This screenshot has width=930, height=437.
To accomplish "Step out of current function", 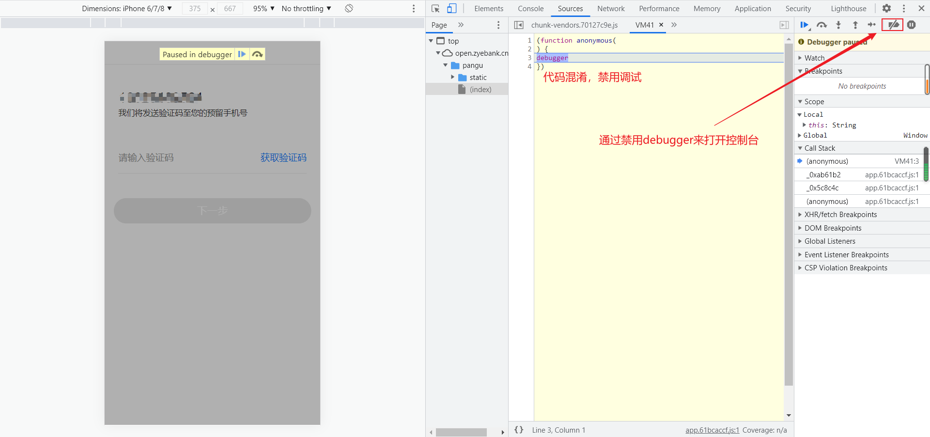I will pyautogui.click(x=855, y=25).
